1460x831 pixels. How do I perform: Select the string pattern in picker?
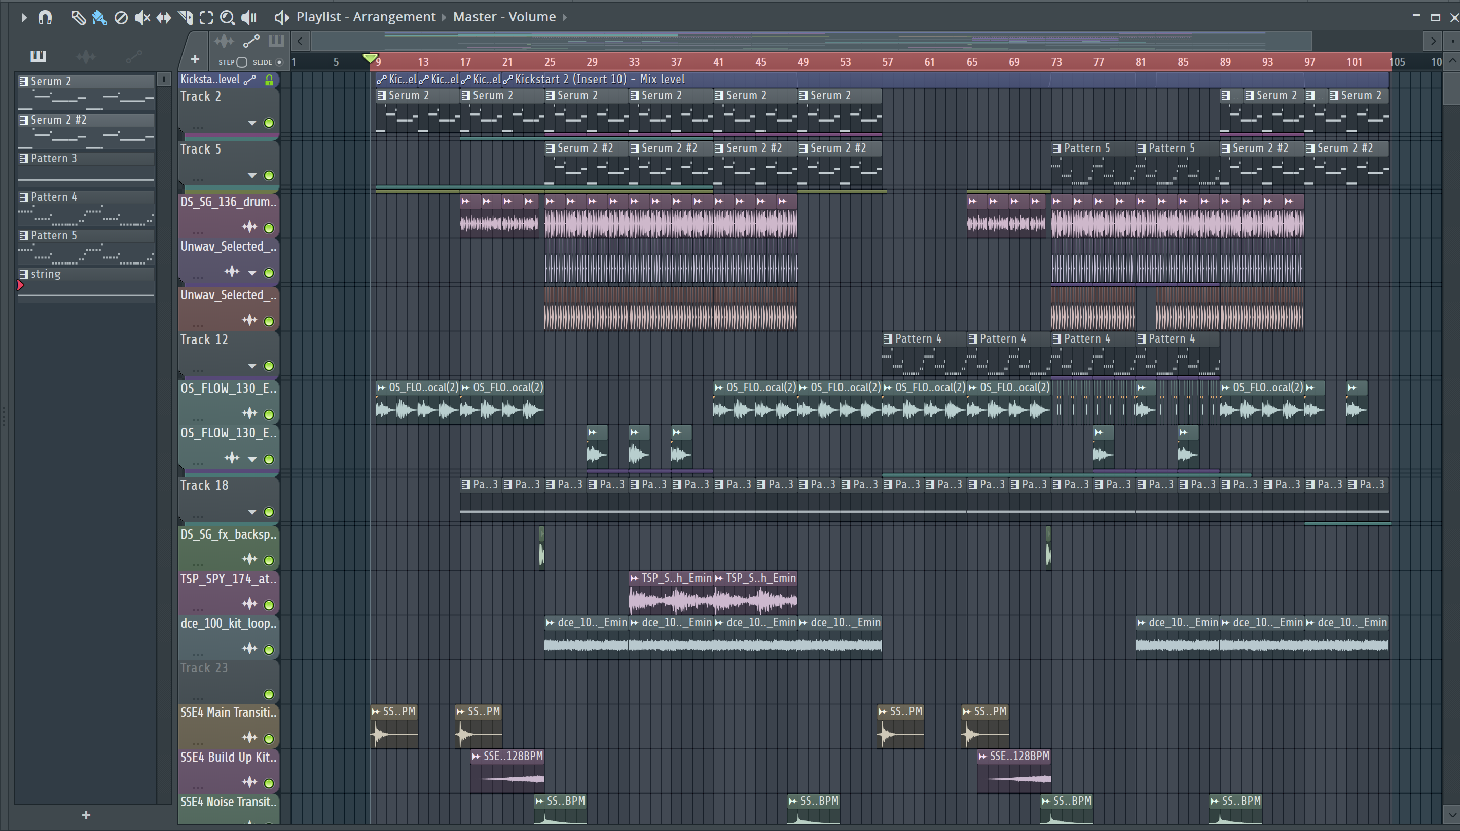(x=86, y=285)
